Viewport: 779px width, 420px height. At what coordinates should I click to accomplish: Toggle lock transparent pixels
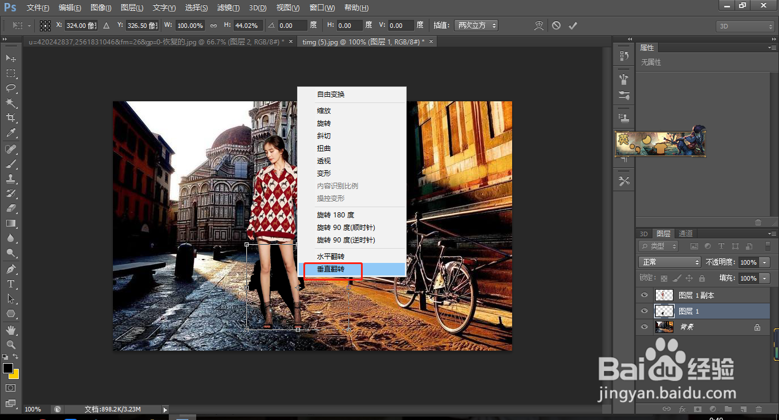point(664,278)
